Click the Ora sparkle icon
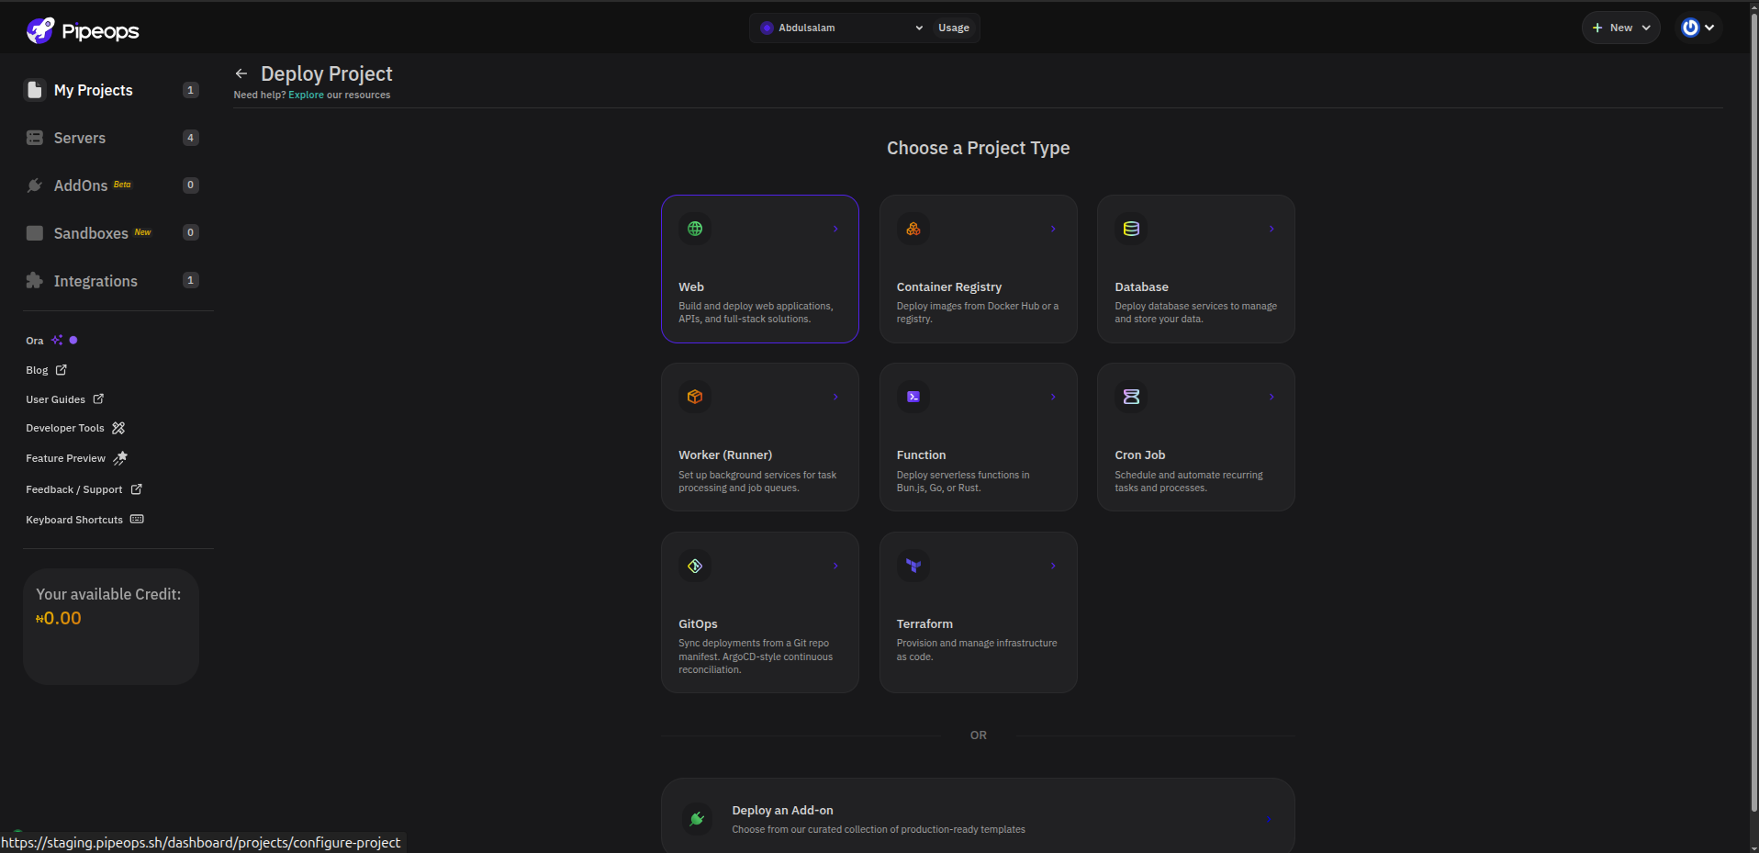This screenshot has height=853, width=1759. pyautogui.click(x=57, y=340)
